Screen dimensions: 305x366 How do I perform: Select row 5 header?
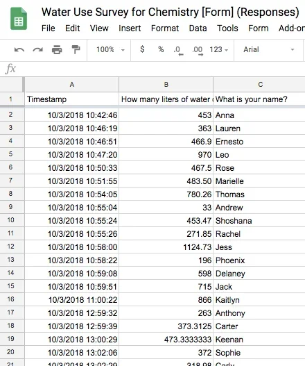point(12,154)
